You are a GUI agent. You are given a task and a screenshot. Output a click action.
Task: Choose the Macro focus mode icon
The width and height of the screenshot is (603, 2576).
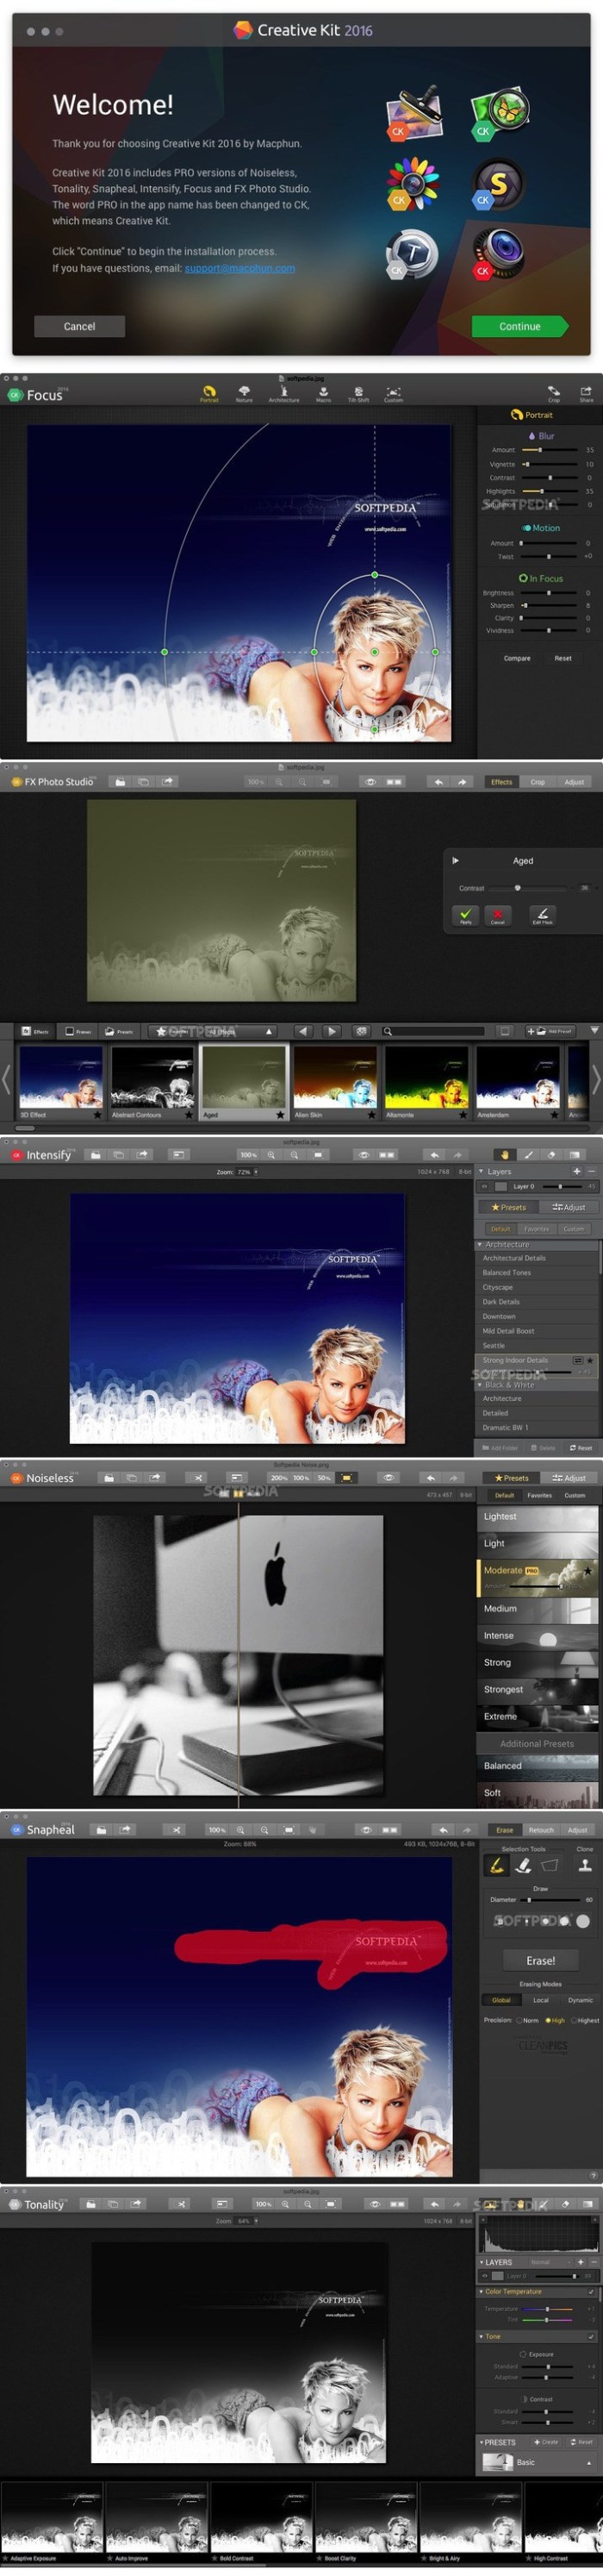click(x=323, y=392)
